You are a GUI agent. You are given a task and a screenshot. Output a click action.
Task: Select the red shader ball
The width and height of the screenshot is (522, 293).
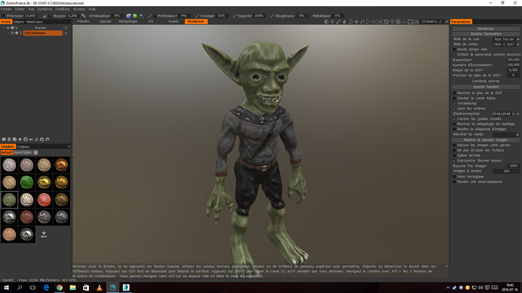click(44, 200)
